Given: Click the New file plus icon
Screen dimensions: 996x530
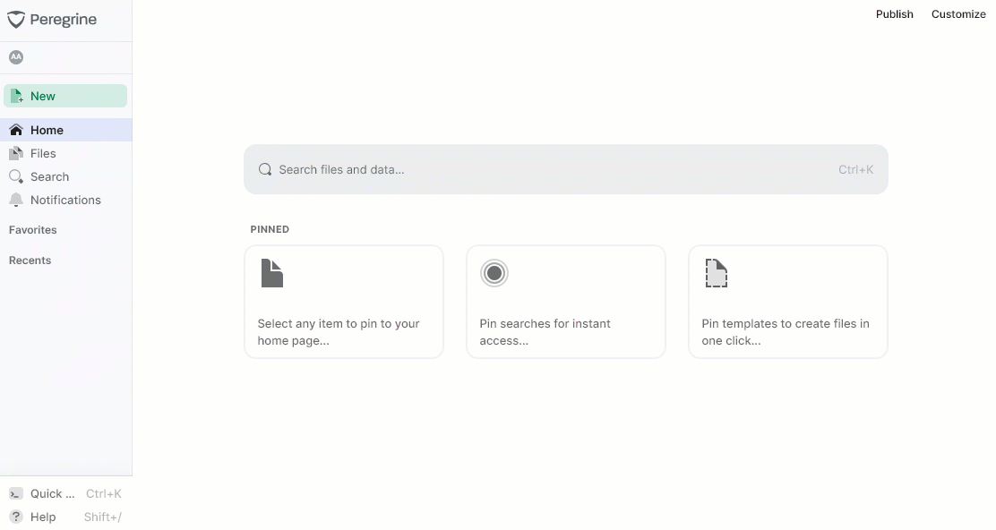Looking at the screenshot, I should coord(16,96).
